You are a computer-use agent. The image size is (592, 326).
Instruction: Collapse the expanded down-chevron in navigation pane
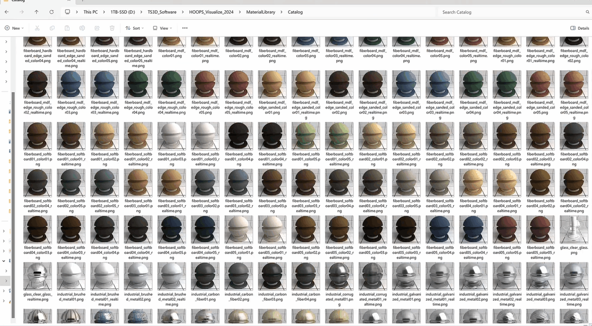4,261
